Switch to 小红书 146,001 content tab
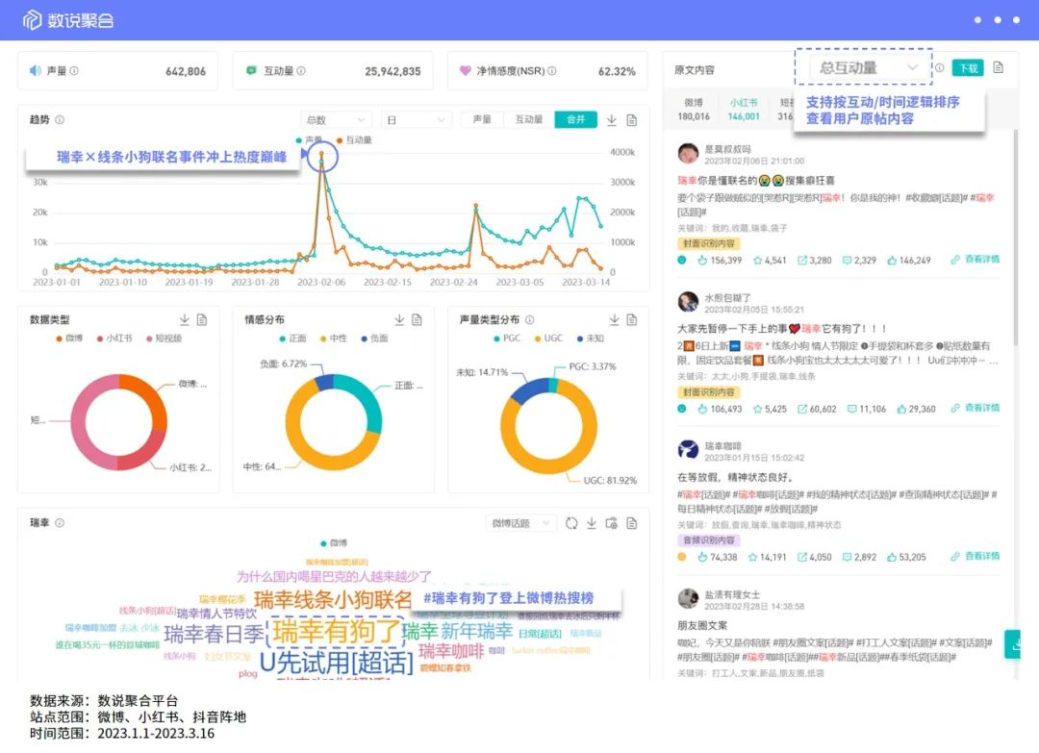 [744, 110]
